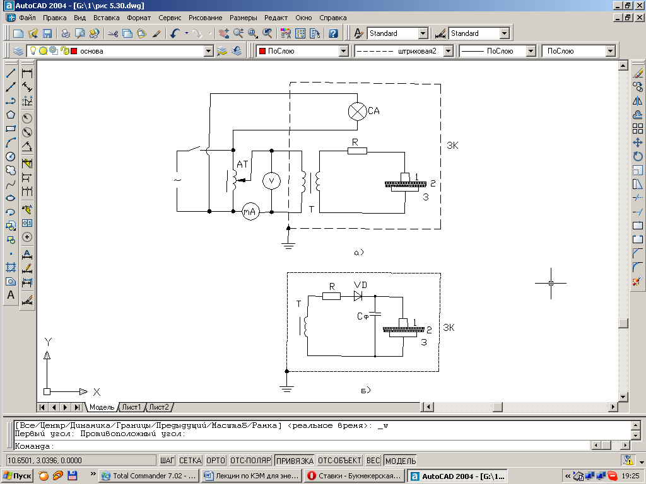Viewport: 646px width, 484px height.
Task: Open the Рисование menu
Action: click(205, 18)
